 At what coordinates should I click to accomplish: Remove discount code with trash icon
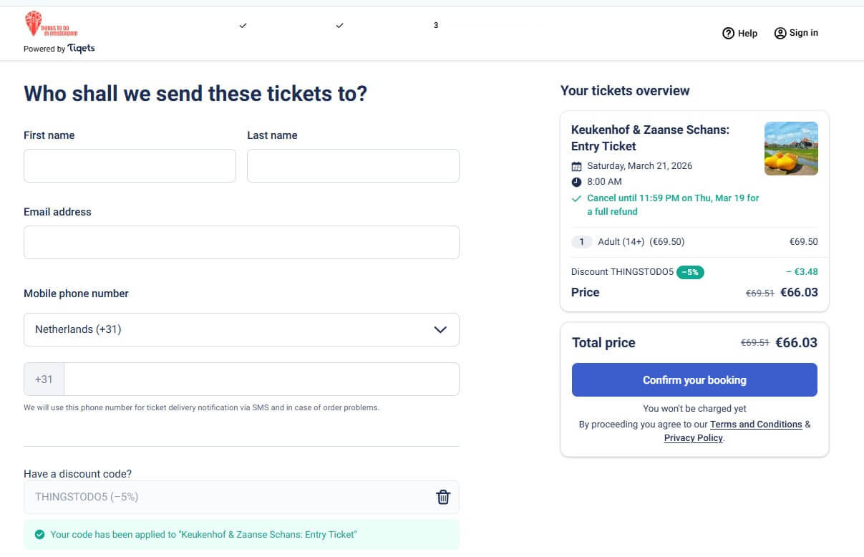click(x=443, y=497)
